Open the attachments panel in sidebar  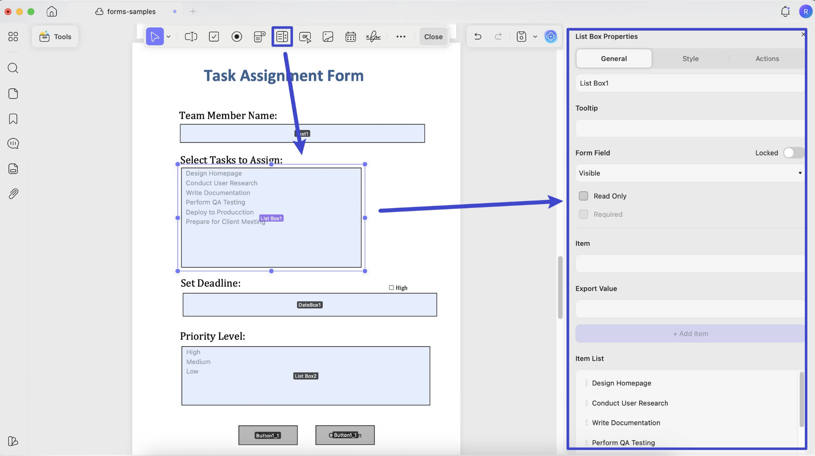[x=13, y=194]
